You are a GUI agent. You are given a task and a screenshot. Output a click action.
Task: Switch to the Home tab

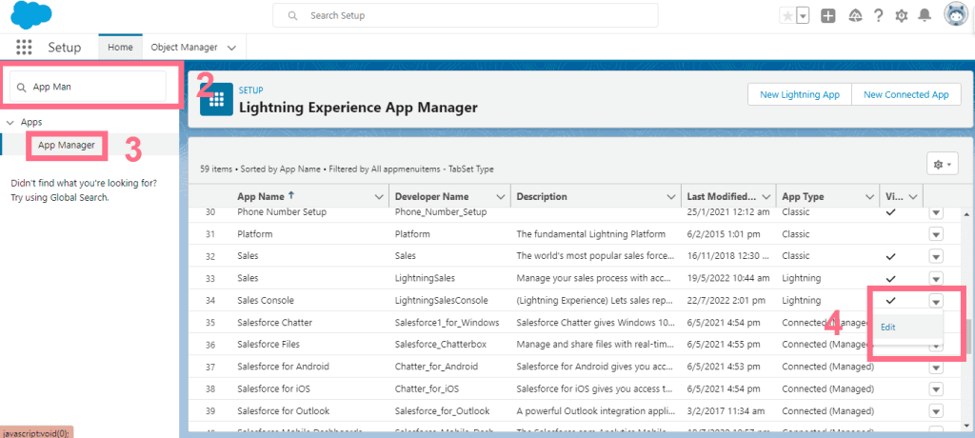tap(120, 47)
